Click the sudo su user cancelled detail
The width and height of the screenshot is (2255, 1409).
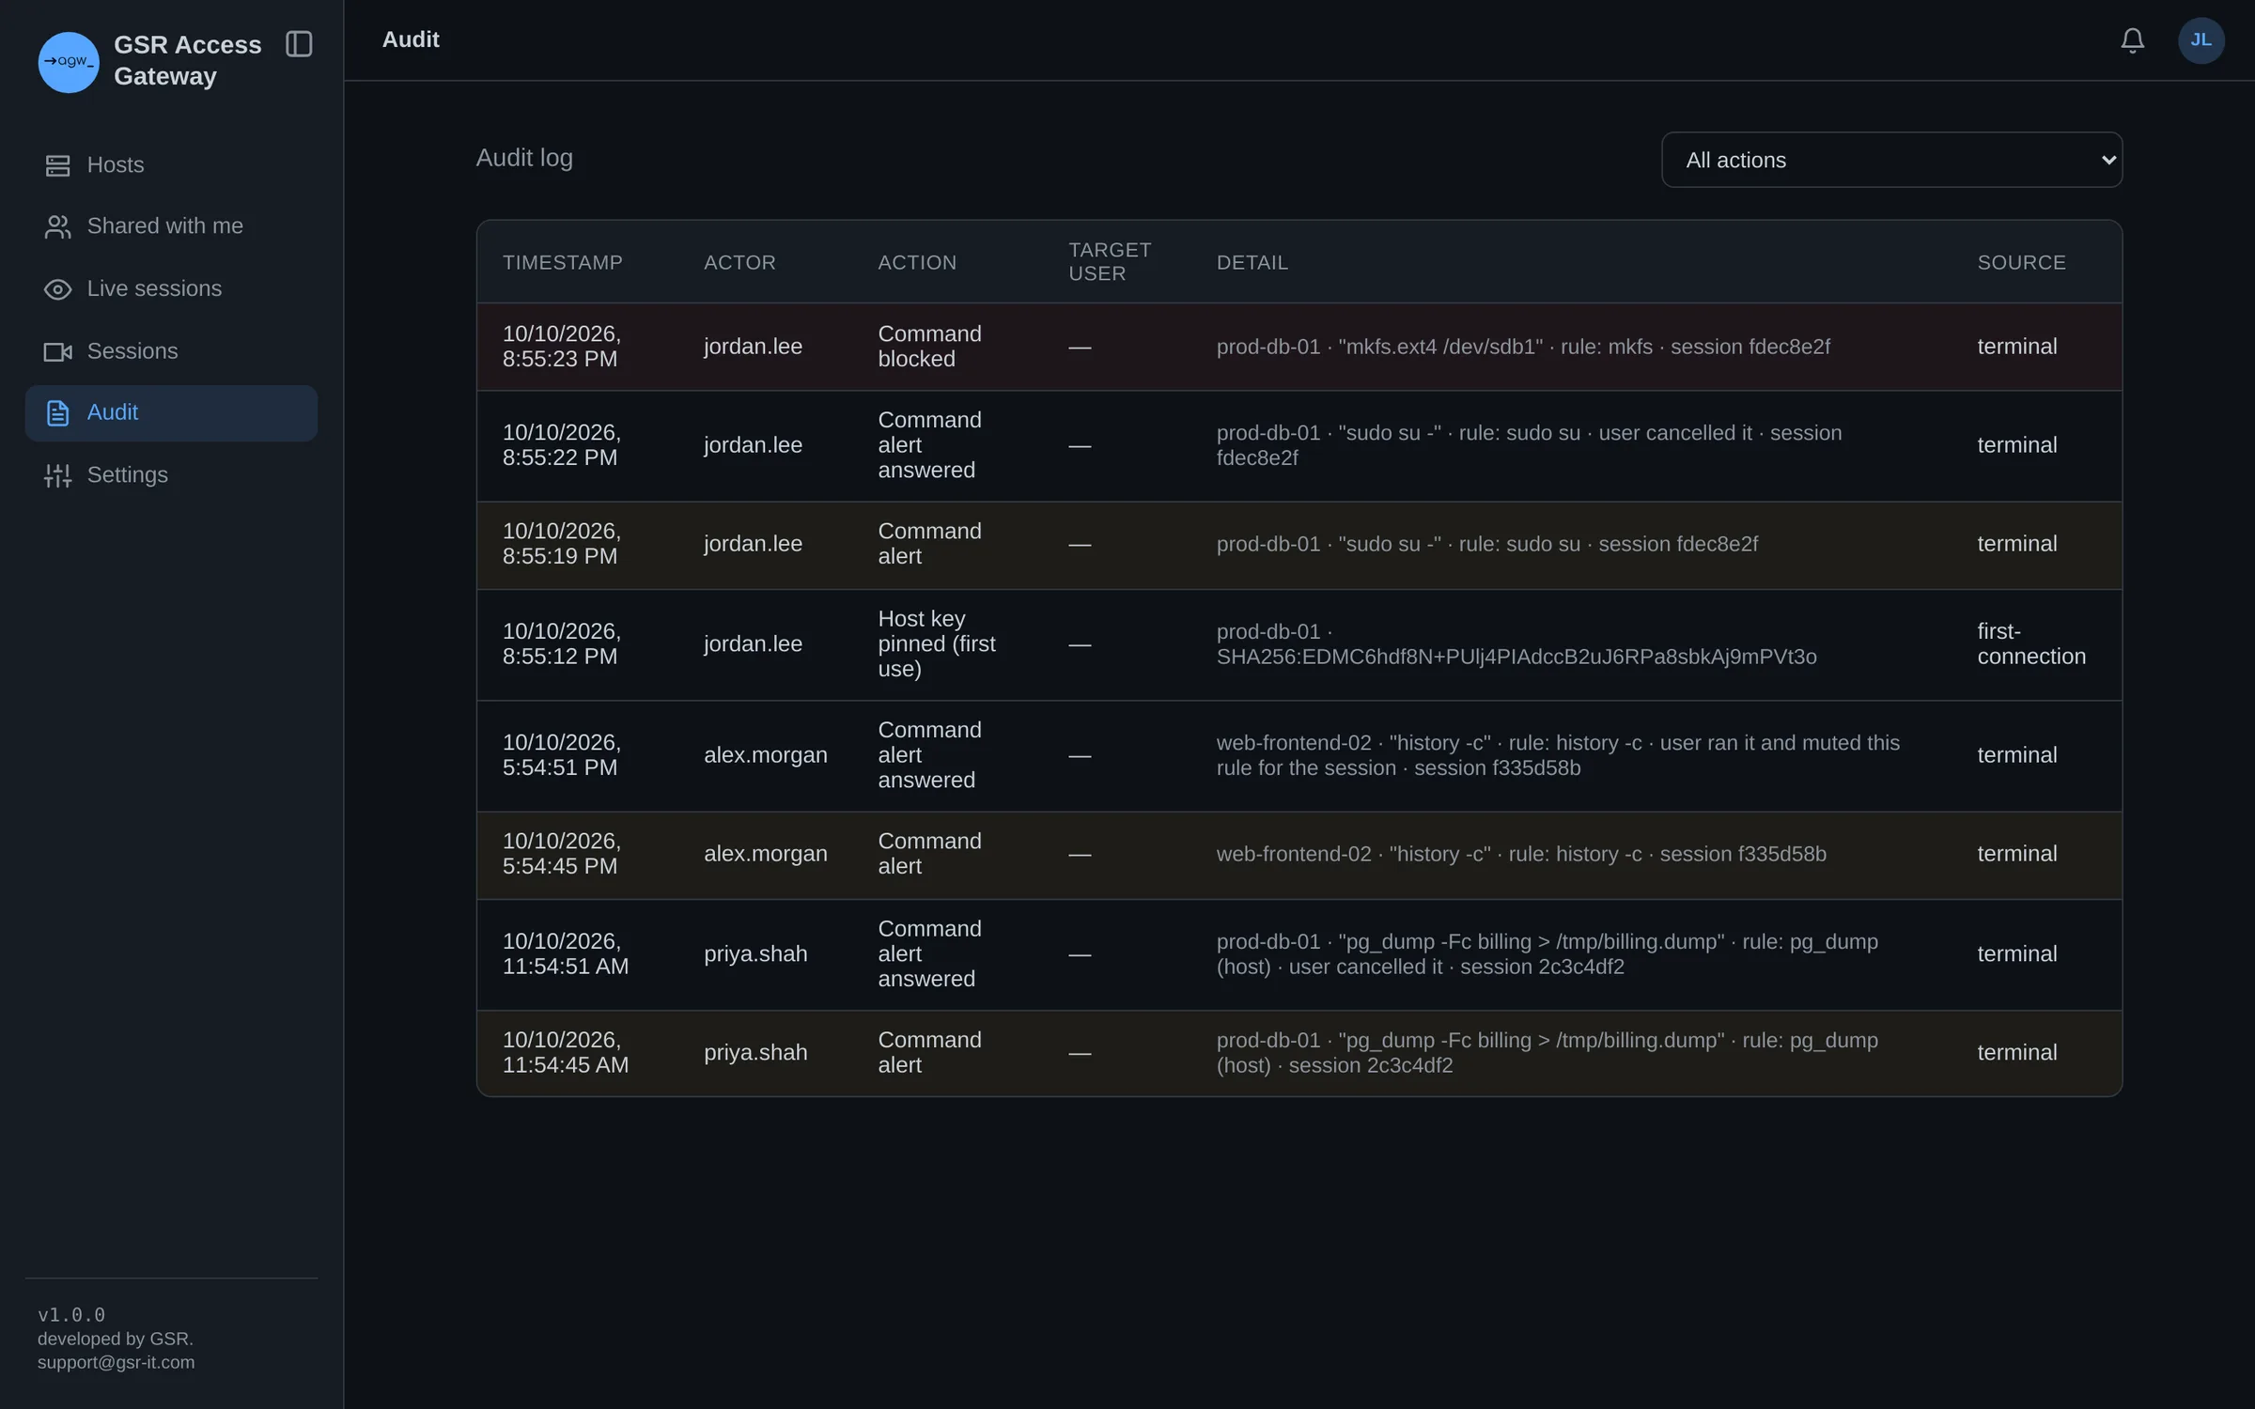(x=1529, y=445)
